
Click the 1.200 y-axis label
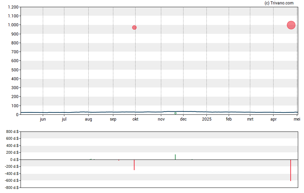coord(13,7)
